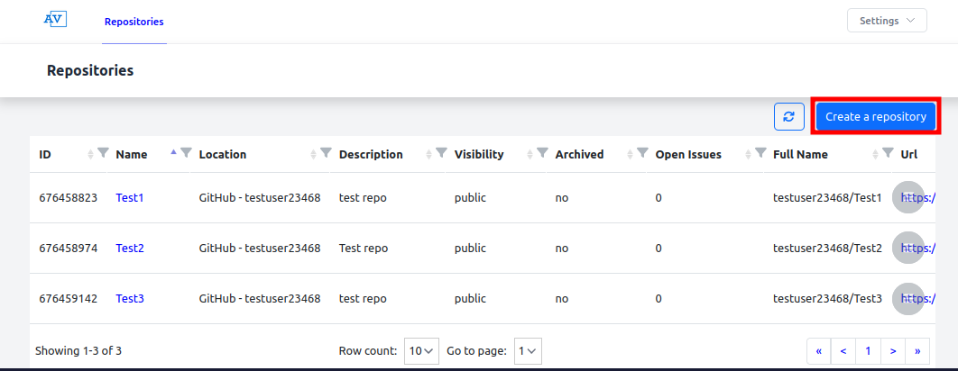This screenshot has height=371, width=958.
Task: Sort by Visibility using sort arrows
Action: tap(530, 154)
